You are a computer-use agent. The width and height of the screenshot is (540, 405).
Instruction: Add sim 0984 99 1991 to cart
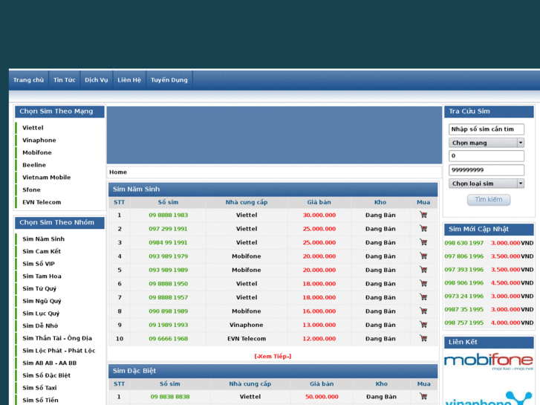tap(423, 242)
